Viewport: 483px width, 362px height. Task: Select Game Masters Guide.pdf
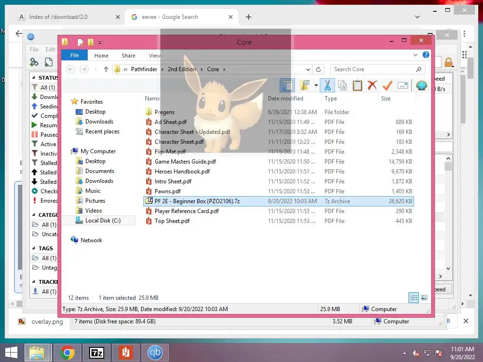[x=185, y=161]
